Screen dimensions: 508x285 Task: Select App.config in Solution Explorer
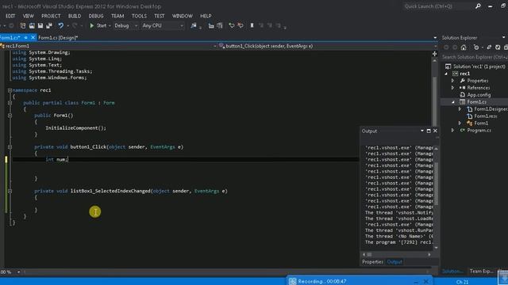point(479,95)
